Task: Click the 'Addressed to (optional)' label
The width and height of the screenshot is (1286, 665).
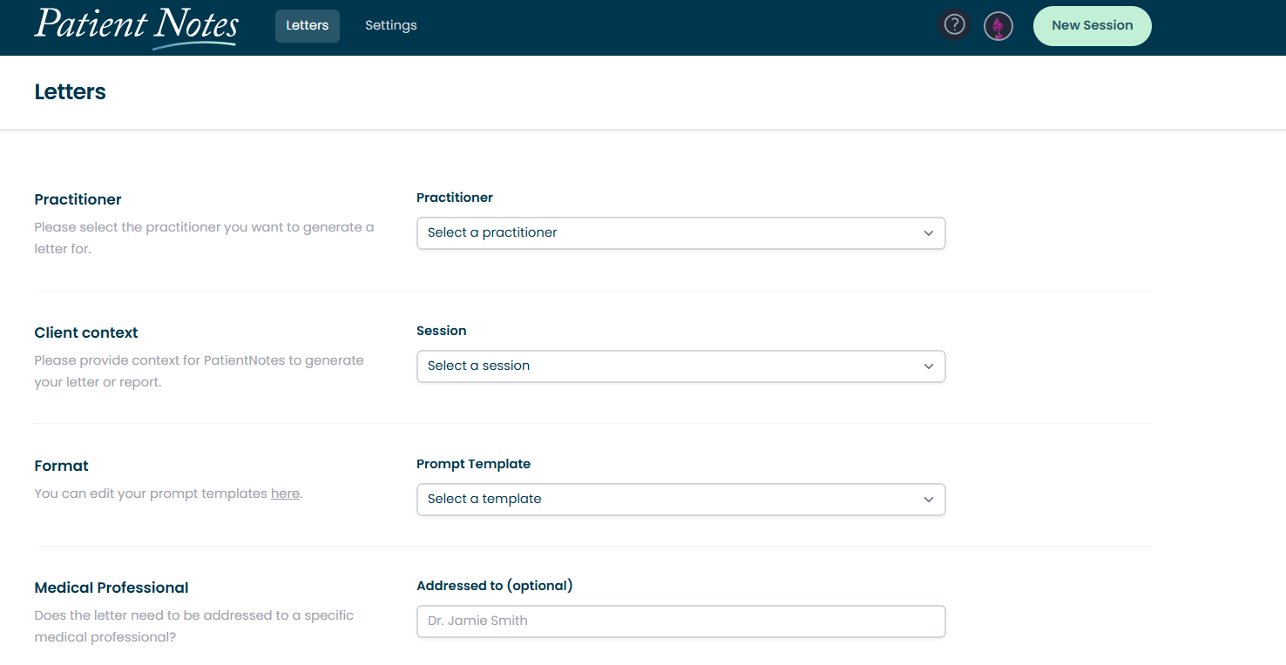Action: (495, 586)
